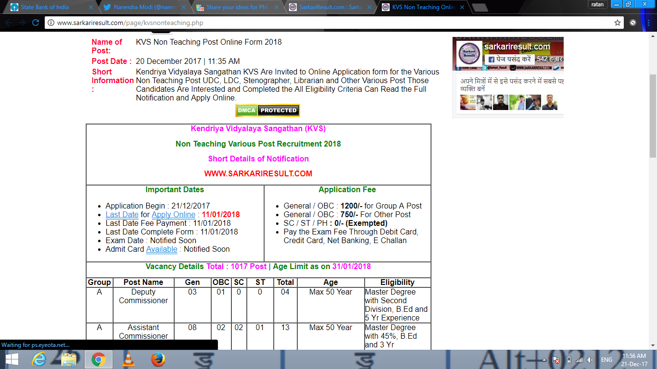Viewport: 657px width, 369px height.
Task: Click the Total 1017 Post text
Action: click(x=237, y=266)
